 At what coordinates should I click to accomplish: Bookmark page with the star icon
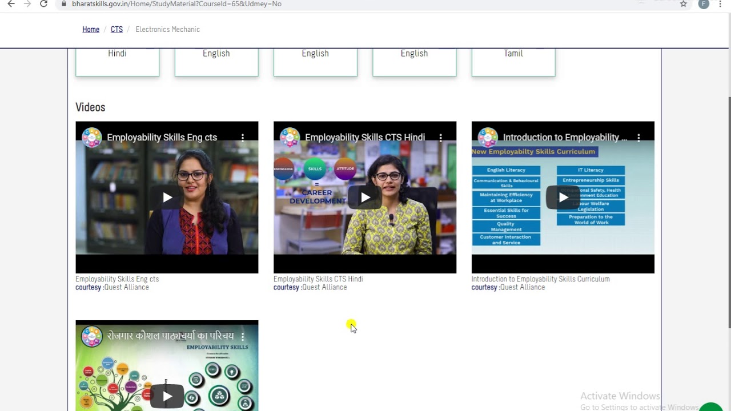(x=683, y=3)
